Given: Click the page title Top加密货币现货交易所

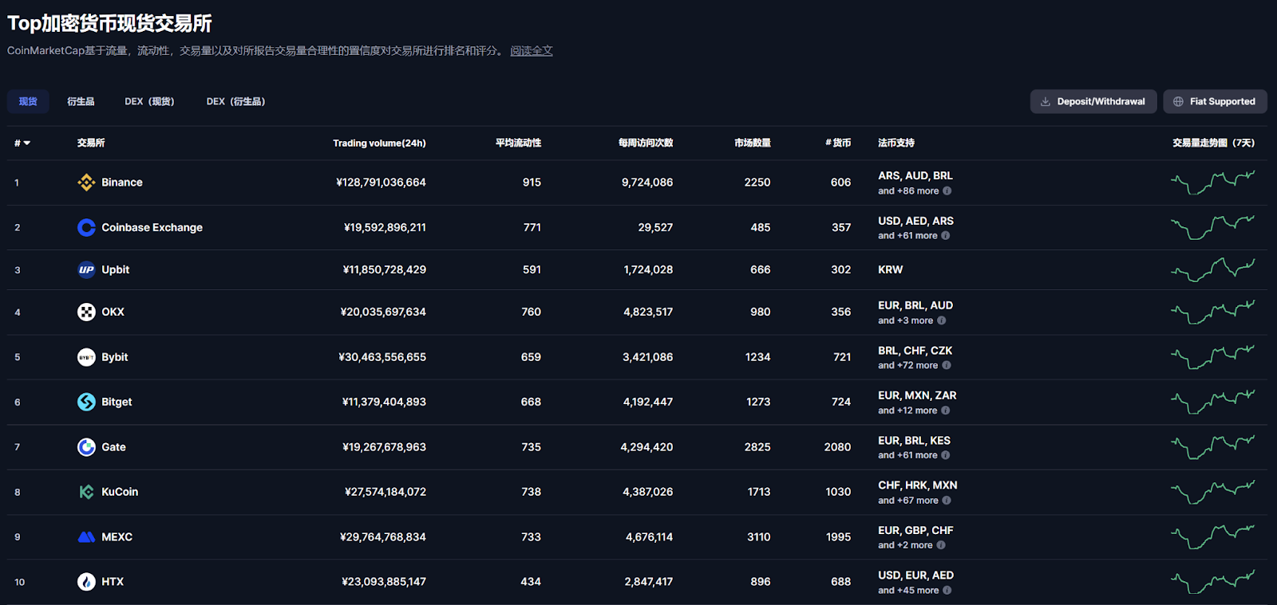Looking at the screenshot, I should [109, 23].
